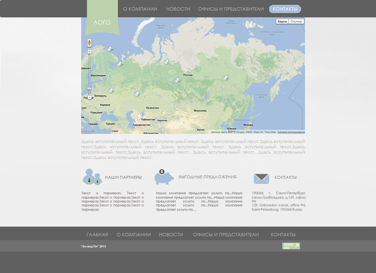Click the piggy bank offers icon
Screen dimensions: 376x273
tap(164, 177)
